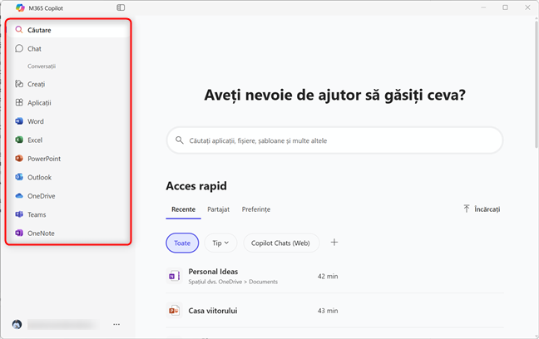Viewport: 539px width, 339px height.
Task: Close the M365 Copilot window
Action: tap(527, 7)
